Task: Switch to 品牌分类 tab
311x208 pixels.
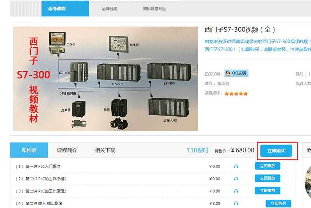Action: coord(109,9)
